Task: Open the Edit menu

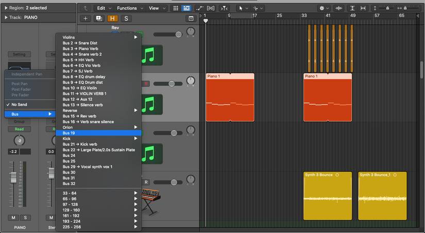Action: (104, 8)
